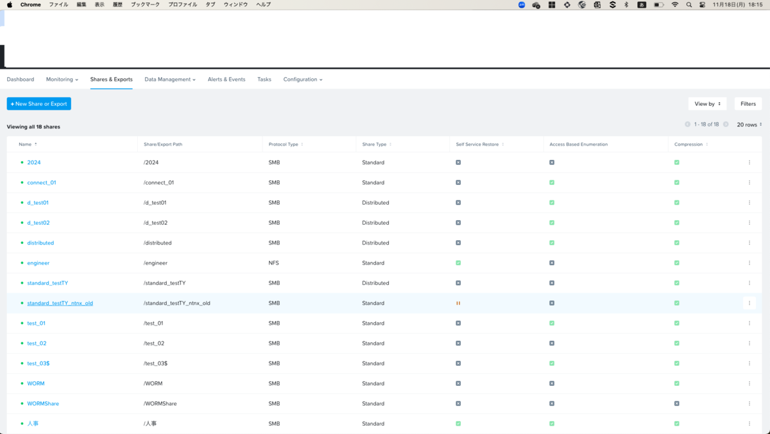The image size is (770, 434).
Task: Open the Wi-Fi status icon in the menu bar
Action: click(x=674, y=4)
